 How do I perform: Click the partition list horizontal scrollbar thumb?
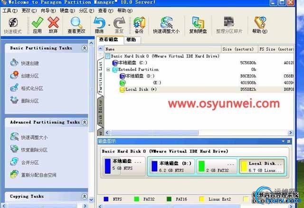pyautogui.click(x=154, y=133)
